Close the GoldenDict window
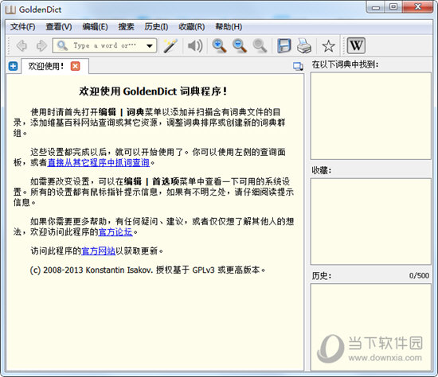The width and height of the screenshot is (438, 377). [x=418, y=7]
